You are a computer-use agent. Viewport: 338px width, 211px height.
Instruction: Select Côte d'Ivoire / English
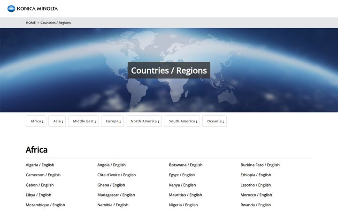[116, 175]
